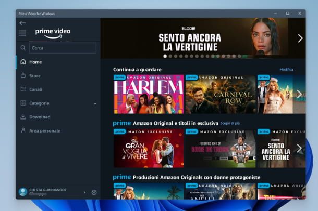Click the Store shopping bag icon
The height and width of the screenshot is (211, 318).
coord(23,75)
